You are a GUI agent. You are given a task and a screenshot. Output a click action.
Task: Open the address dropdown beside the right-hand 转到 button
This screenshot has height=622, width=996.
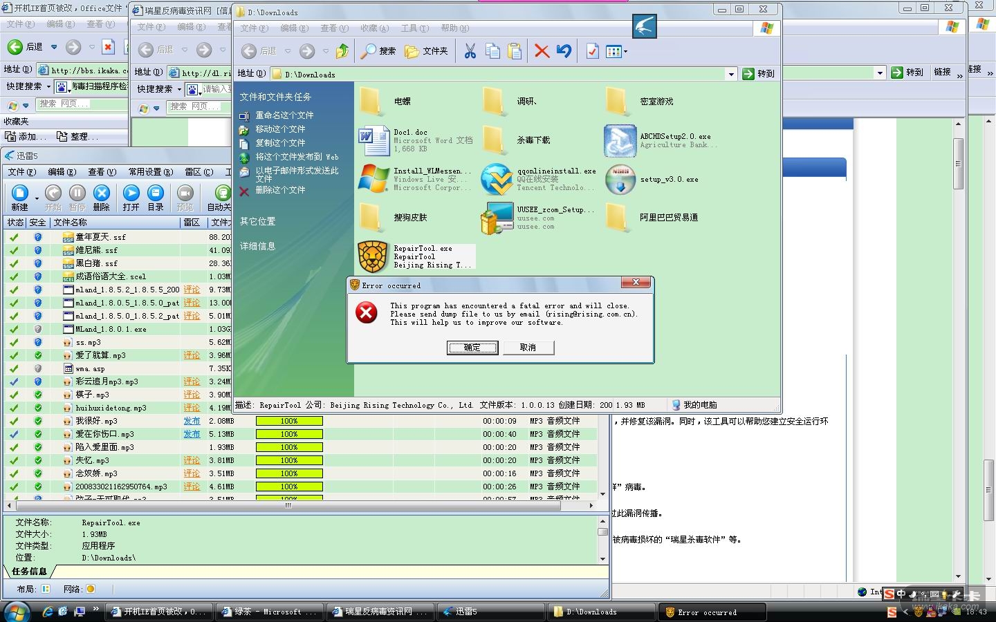click(880, 73)
